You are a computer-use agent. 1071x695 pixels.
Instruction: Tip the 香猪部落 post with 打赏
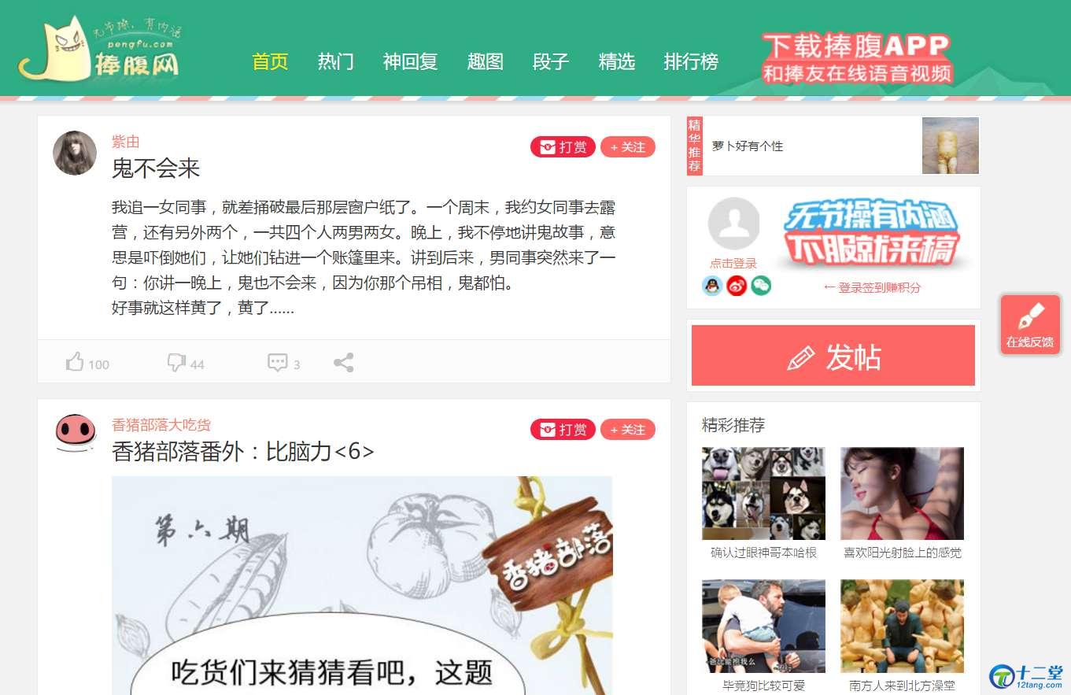563,430
